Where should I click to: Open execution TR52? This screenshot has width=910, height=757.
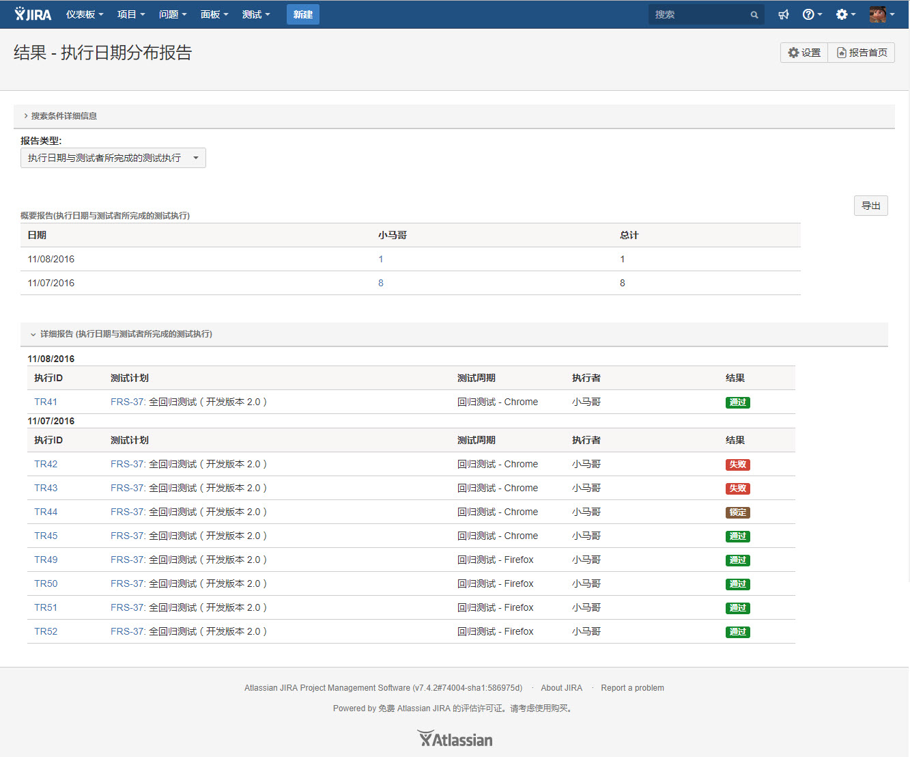coord(46,631)
